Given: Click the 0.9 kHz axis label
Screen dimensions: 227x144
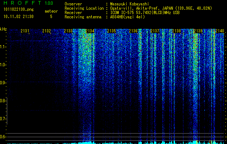Looking at the screenshot, I should coord(3,83).
